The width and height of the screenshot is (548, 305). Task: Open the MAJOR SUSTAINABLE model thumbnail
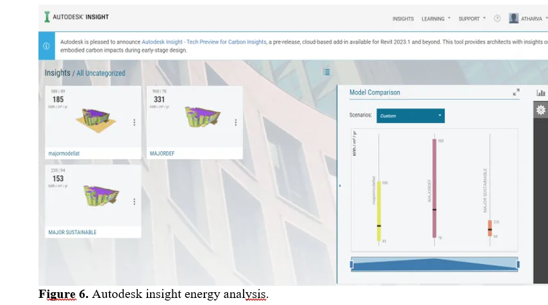[x=101, y=195]
